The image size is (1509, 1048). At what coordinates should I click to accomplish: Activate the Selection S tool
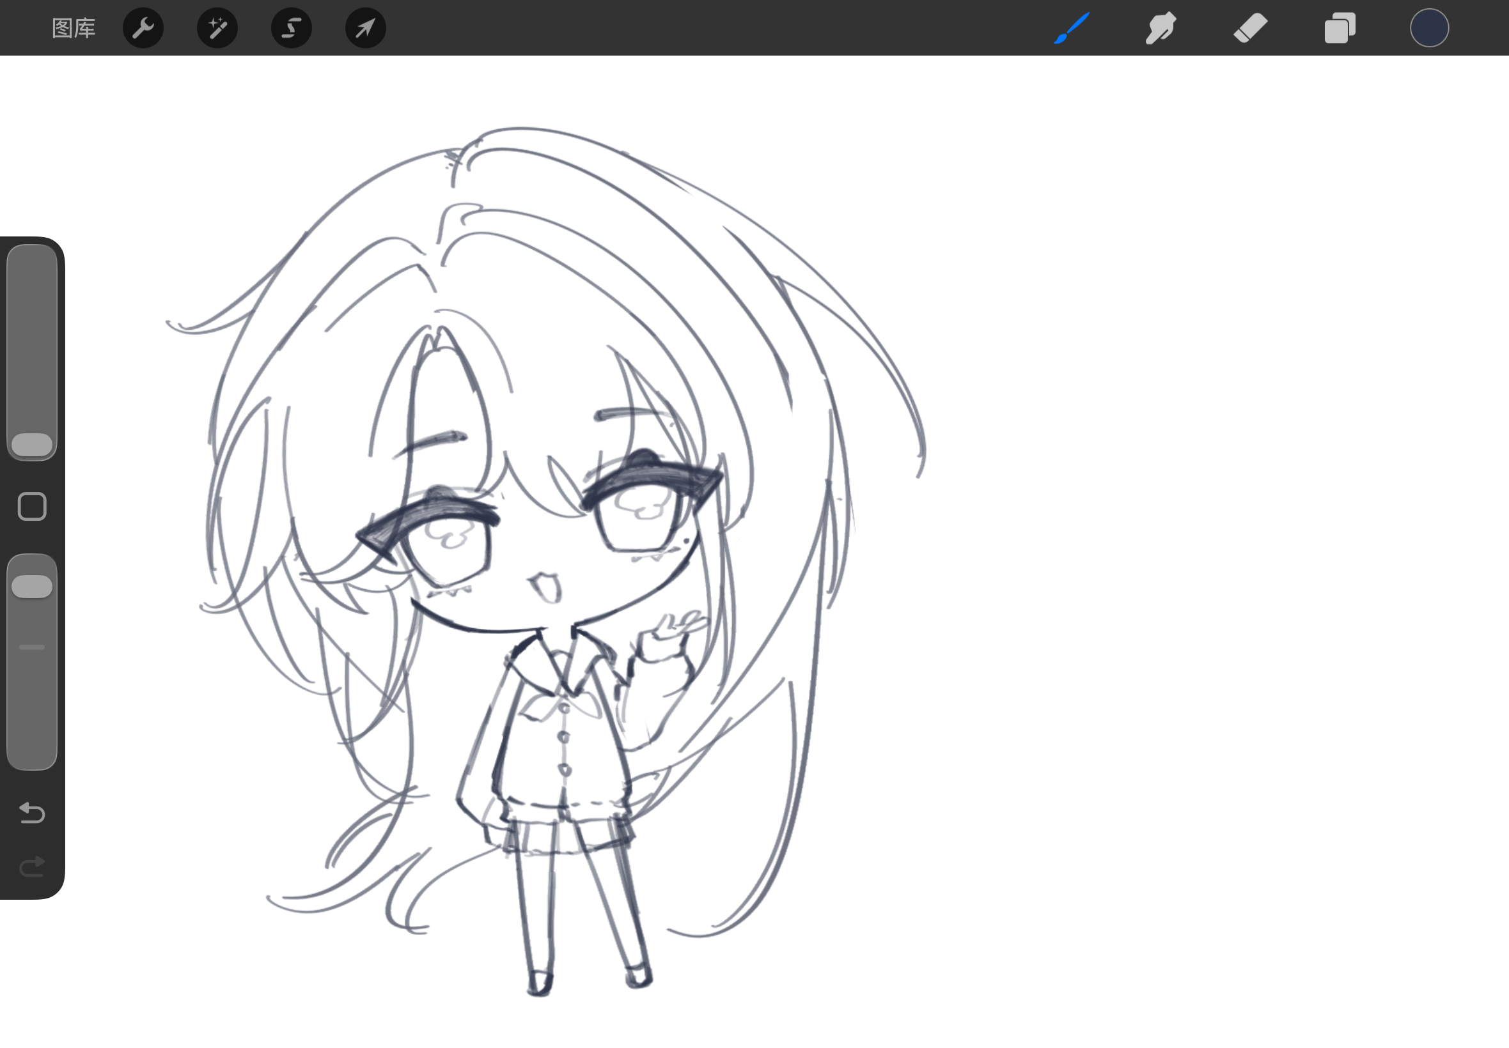tap(292, 28)
